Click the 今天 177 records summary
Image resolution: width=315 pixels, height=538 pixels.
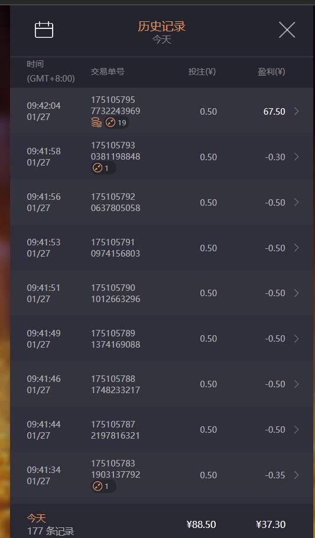[x=50, y=524]
